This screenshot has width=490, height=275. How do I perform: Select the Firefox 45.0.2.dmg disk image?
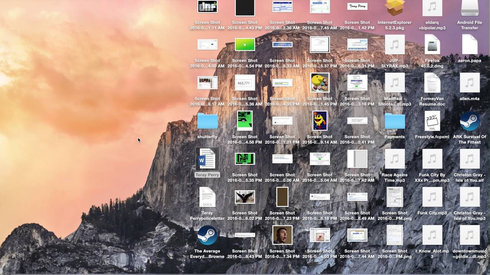point(432,45)
